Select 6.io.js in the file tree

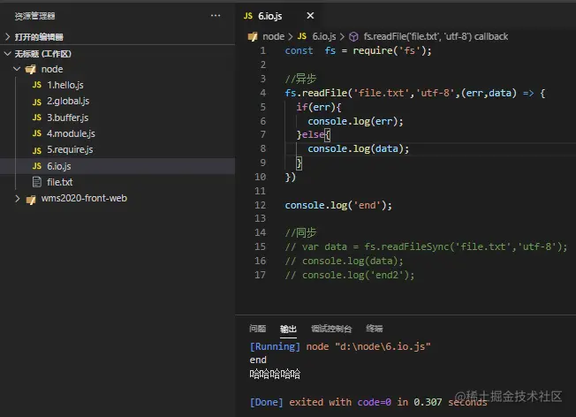(x=117, y=166)
